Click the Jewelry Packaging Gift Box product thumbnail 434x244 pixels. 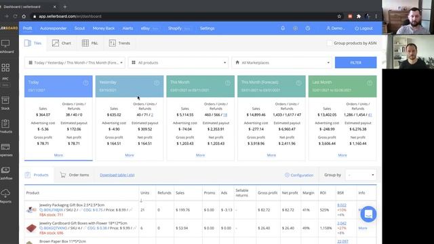pos(31,209)
